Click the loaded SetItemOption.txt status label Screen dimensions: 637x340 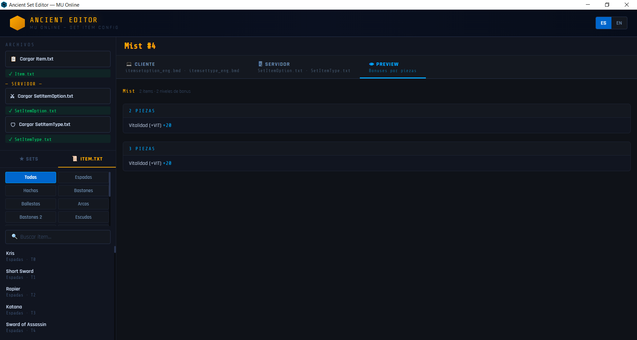tap(58, 111)
